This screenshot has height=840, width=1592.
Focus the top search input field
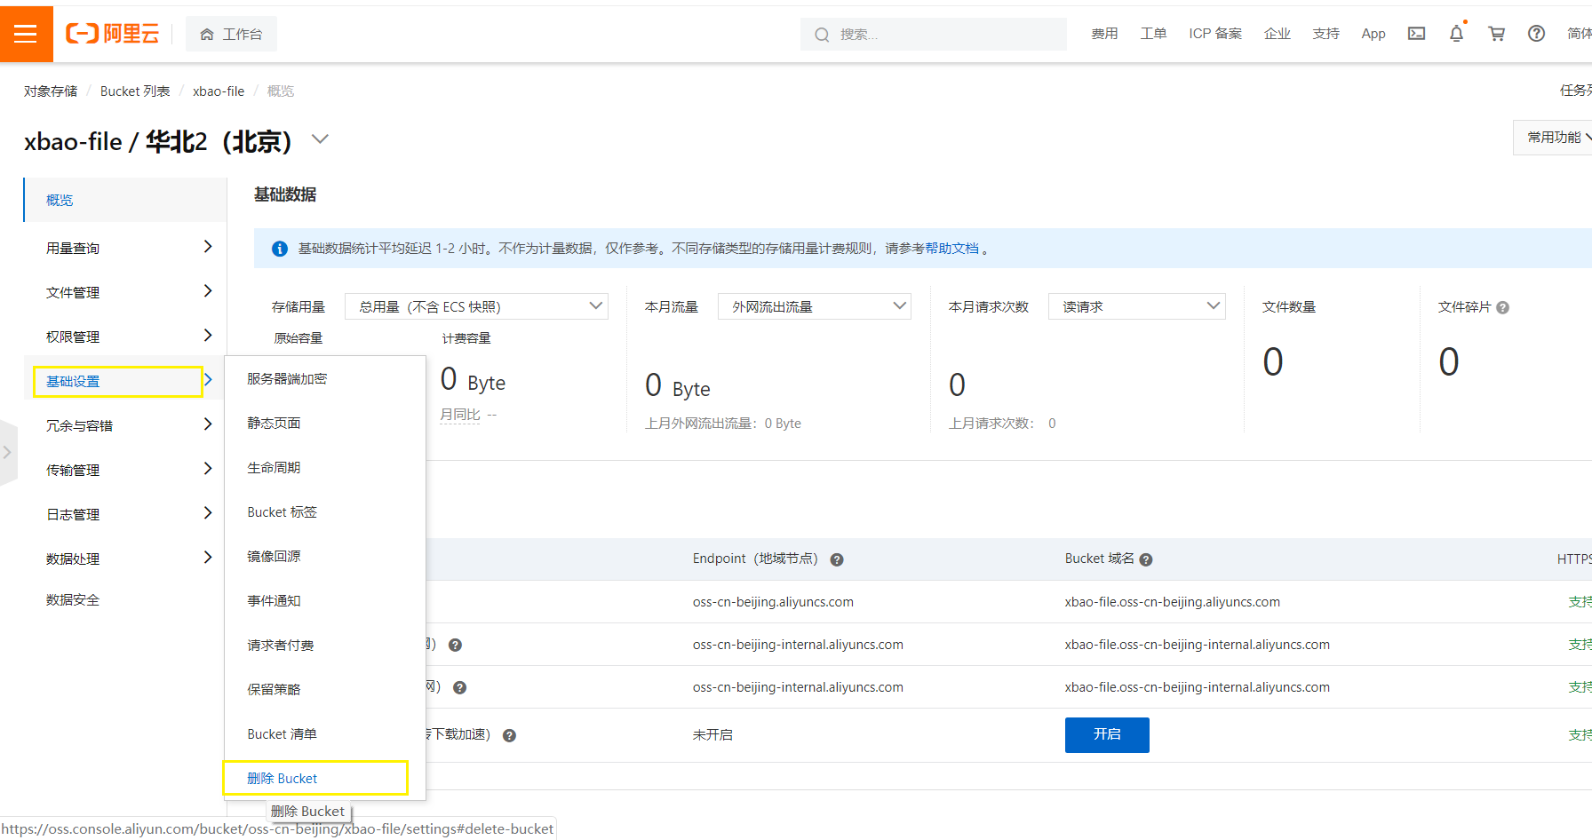(x=933, y=35)
